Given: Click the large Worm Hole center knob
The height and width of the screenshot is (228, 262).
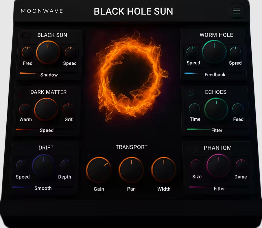Looking at the screenshot, I should click(214, 52).
